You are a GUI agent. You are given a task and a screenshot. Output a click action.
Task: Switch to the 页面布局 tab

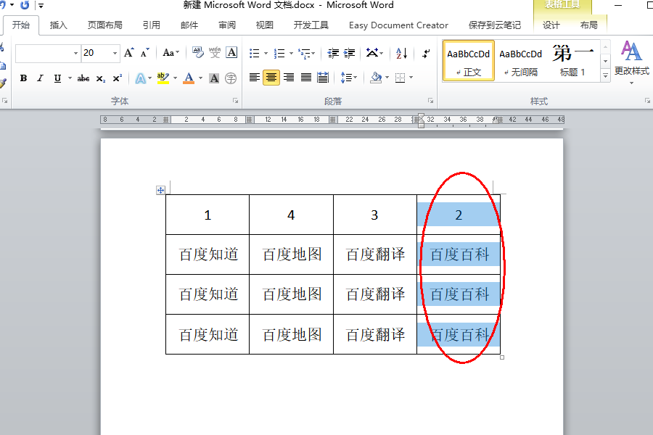105,25
